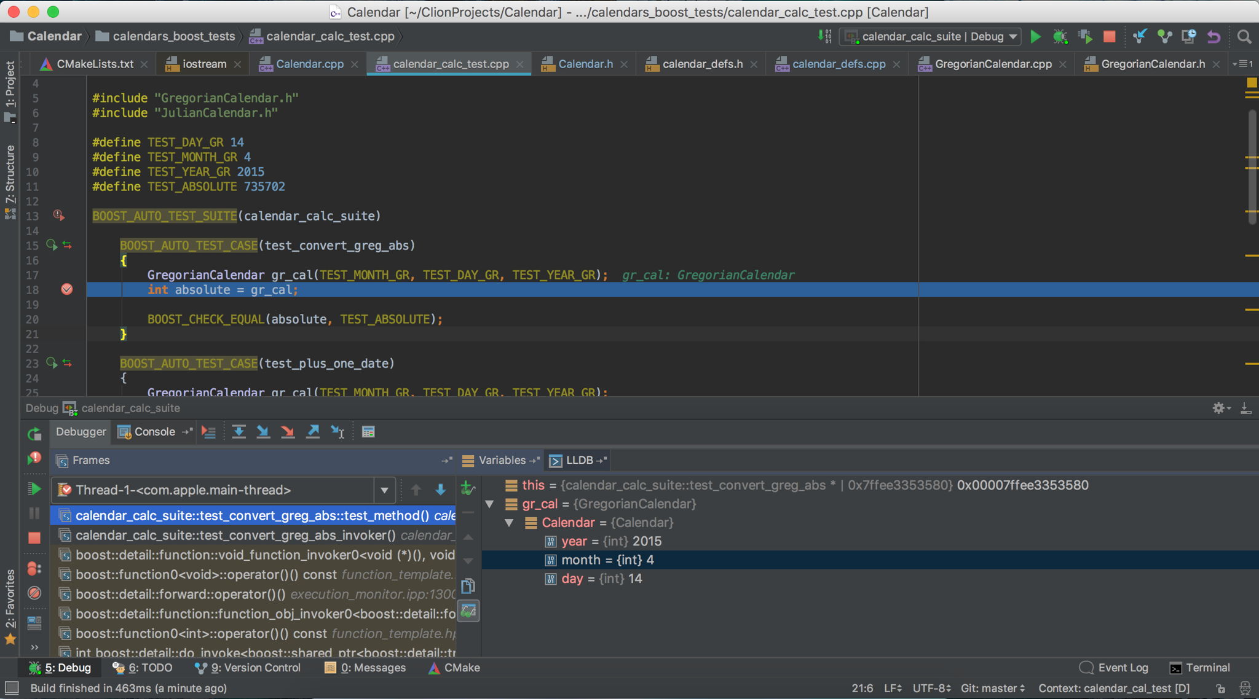Stop the process with the red square in the top toolbar

pyautogui.click(x=1110, y=37)
